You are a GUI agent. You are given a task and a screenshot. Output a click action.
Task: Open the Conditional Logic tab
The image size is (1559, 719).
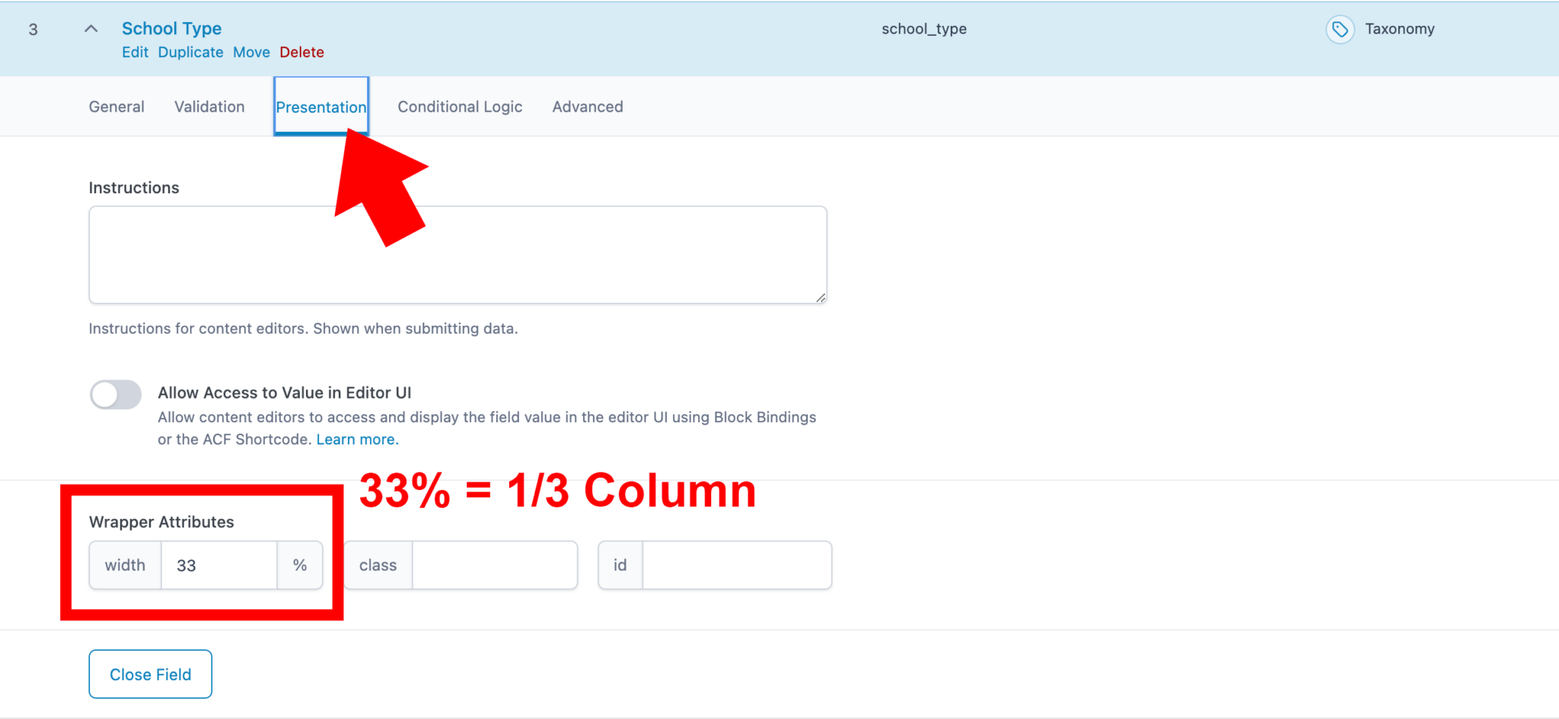(459, 107)
